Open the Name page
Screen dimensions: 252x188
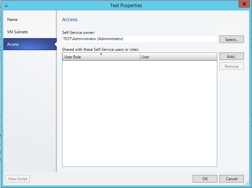pos(12,20)
